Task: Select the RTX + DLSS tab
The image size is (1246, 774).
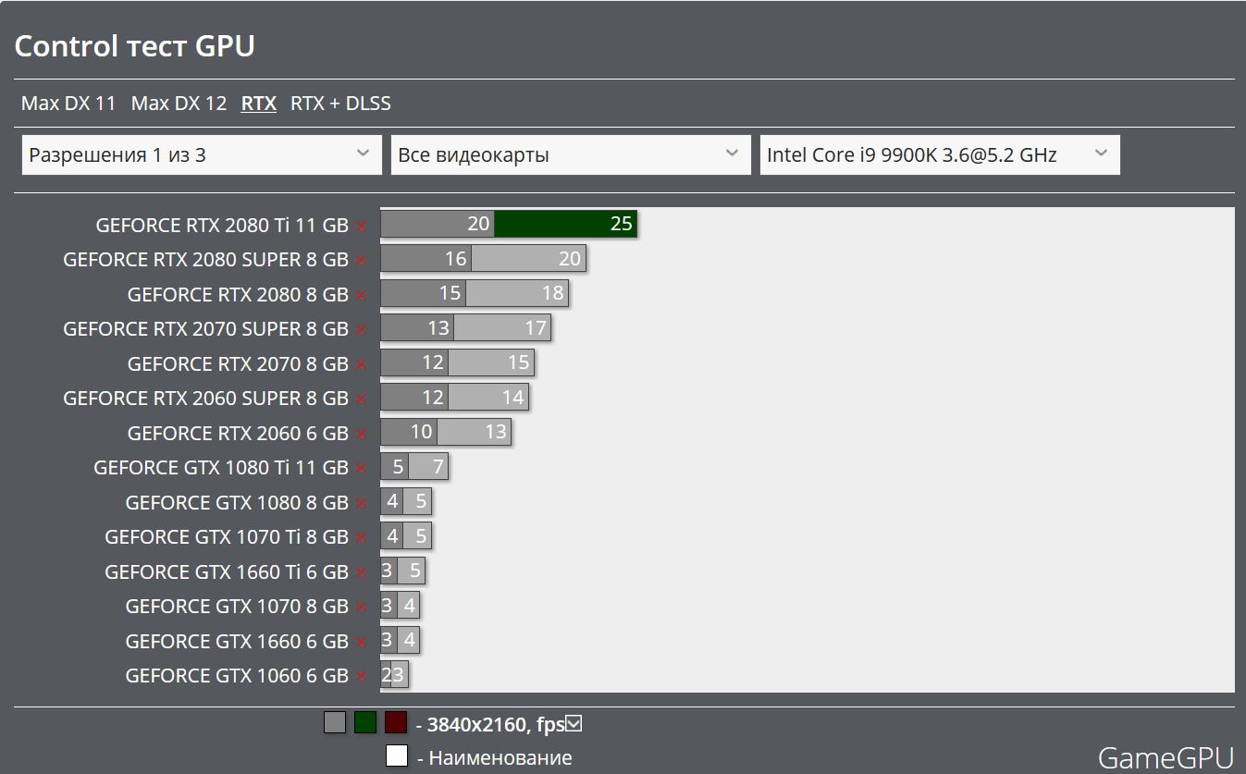Action: tap(340, 104)
